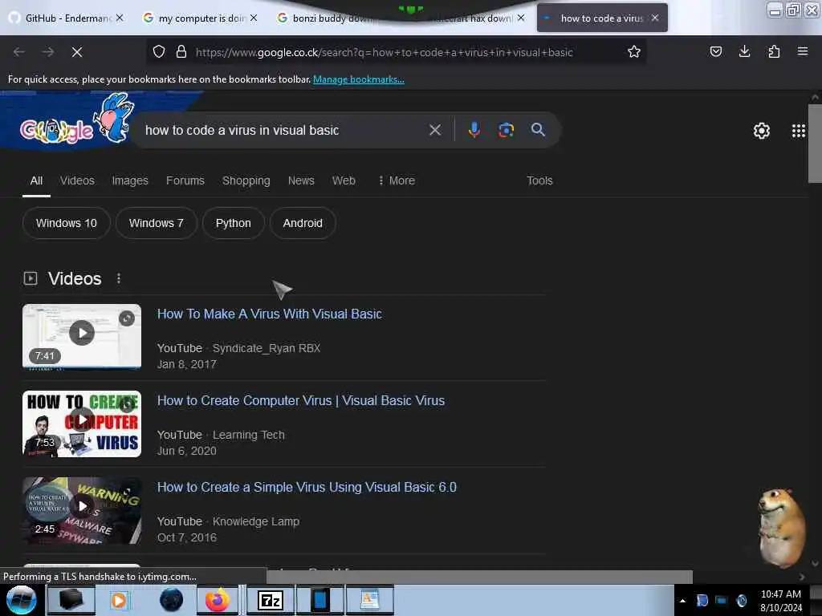The height and width of the screenshot is (616, 822).
Task: Stop page loading with X button
Action: (77, 52)
